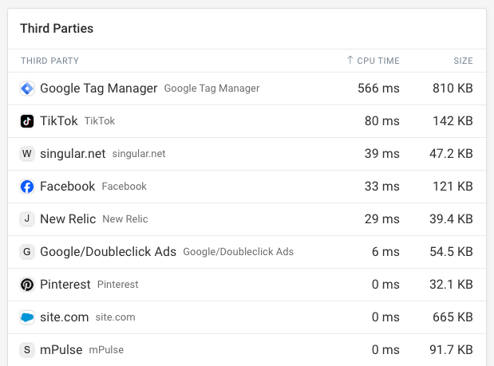Click the Facebook logo icon
The width and height of the screenshot is (494, 366).
pos(27,187)
